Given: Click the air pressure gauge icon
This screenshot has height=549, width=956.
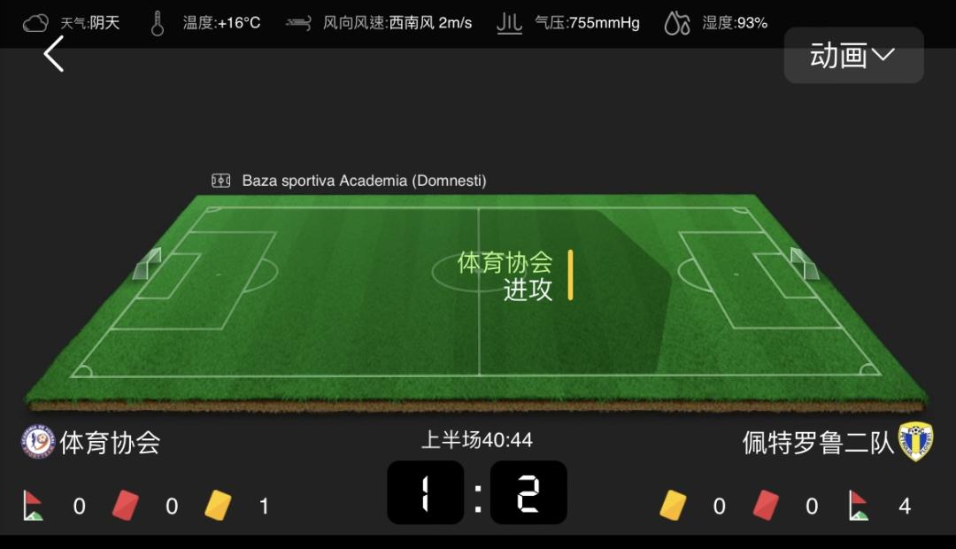Looking at the screenshot, I should pyautogui.click(x=509, y=23).
